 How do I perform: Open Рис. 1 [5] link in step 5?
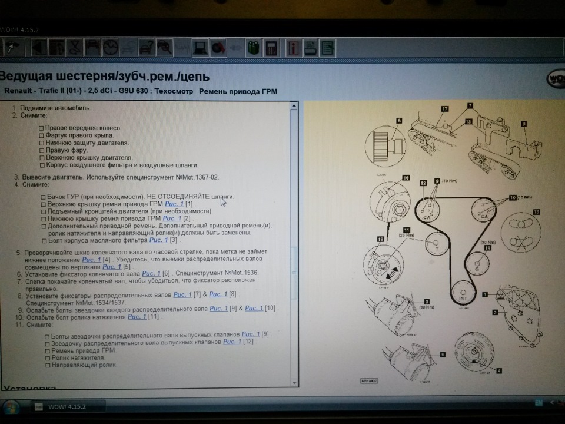tap(112, 267)
